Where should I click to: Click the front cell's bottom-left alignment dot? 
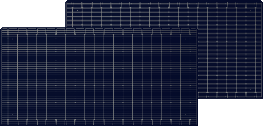(x=13, y=115)
